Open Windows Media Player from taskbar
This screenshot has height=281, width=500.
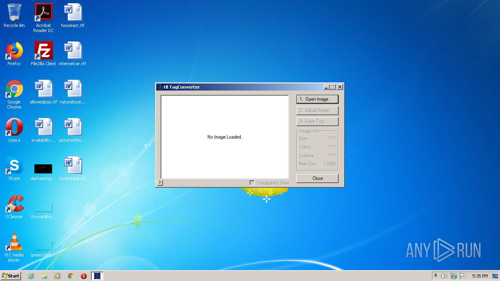pos(57,276)
